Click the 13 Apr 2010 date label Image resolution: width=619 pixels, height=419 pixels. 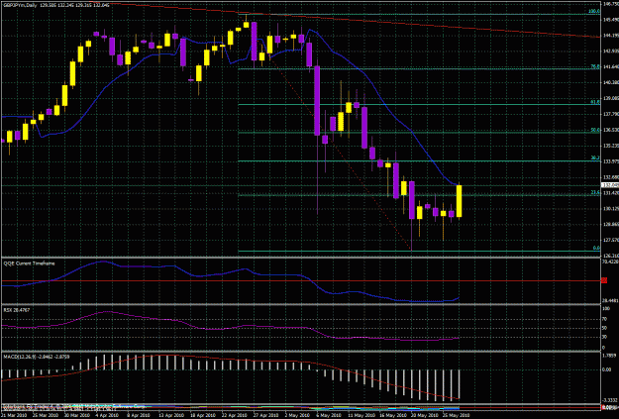tap(172, 415)
